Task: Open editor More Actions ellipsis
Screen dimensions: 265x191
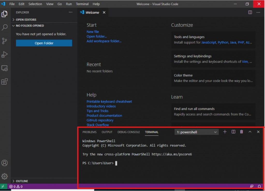Action: click(x=258, y=12)
